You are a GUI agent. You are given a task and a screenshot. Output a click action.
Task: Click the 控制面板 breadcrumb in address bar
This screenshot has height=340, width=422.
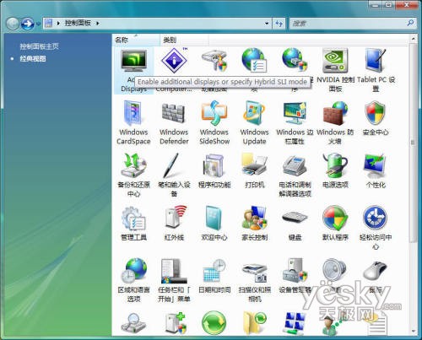coord(78,23)
